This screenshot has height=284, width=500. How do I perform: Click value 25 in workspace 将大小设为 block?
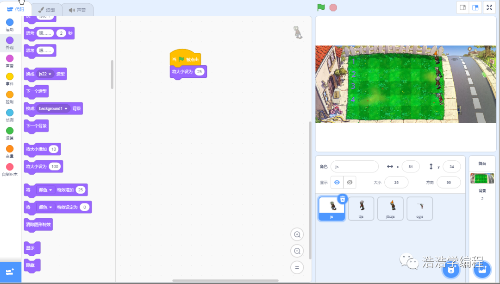(200, 71)
